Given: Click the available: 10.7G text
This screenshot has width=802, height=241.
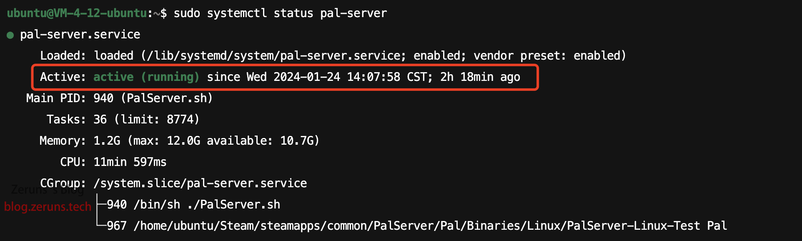Looking at the screenshot, I should pyautogui.click(x=263, y=141).
